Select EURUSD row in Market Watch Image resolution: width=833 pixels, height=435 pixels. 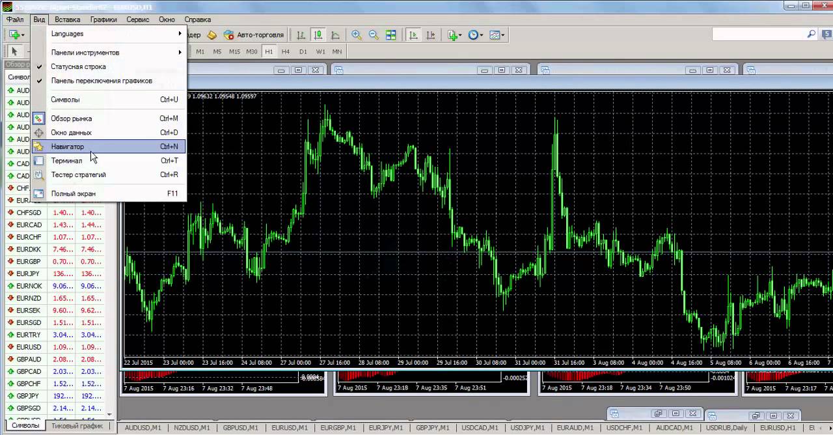tap(55, 347)
